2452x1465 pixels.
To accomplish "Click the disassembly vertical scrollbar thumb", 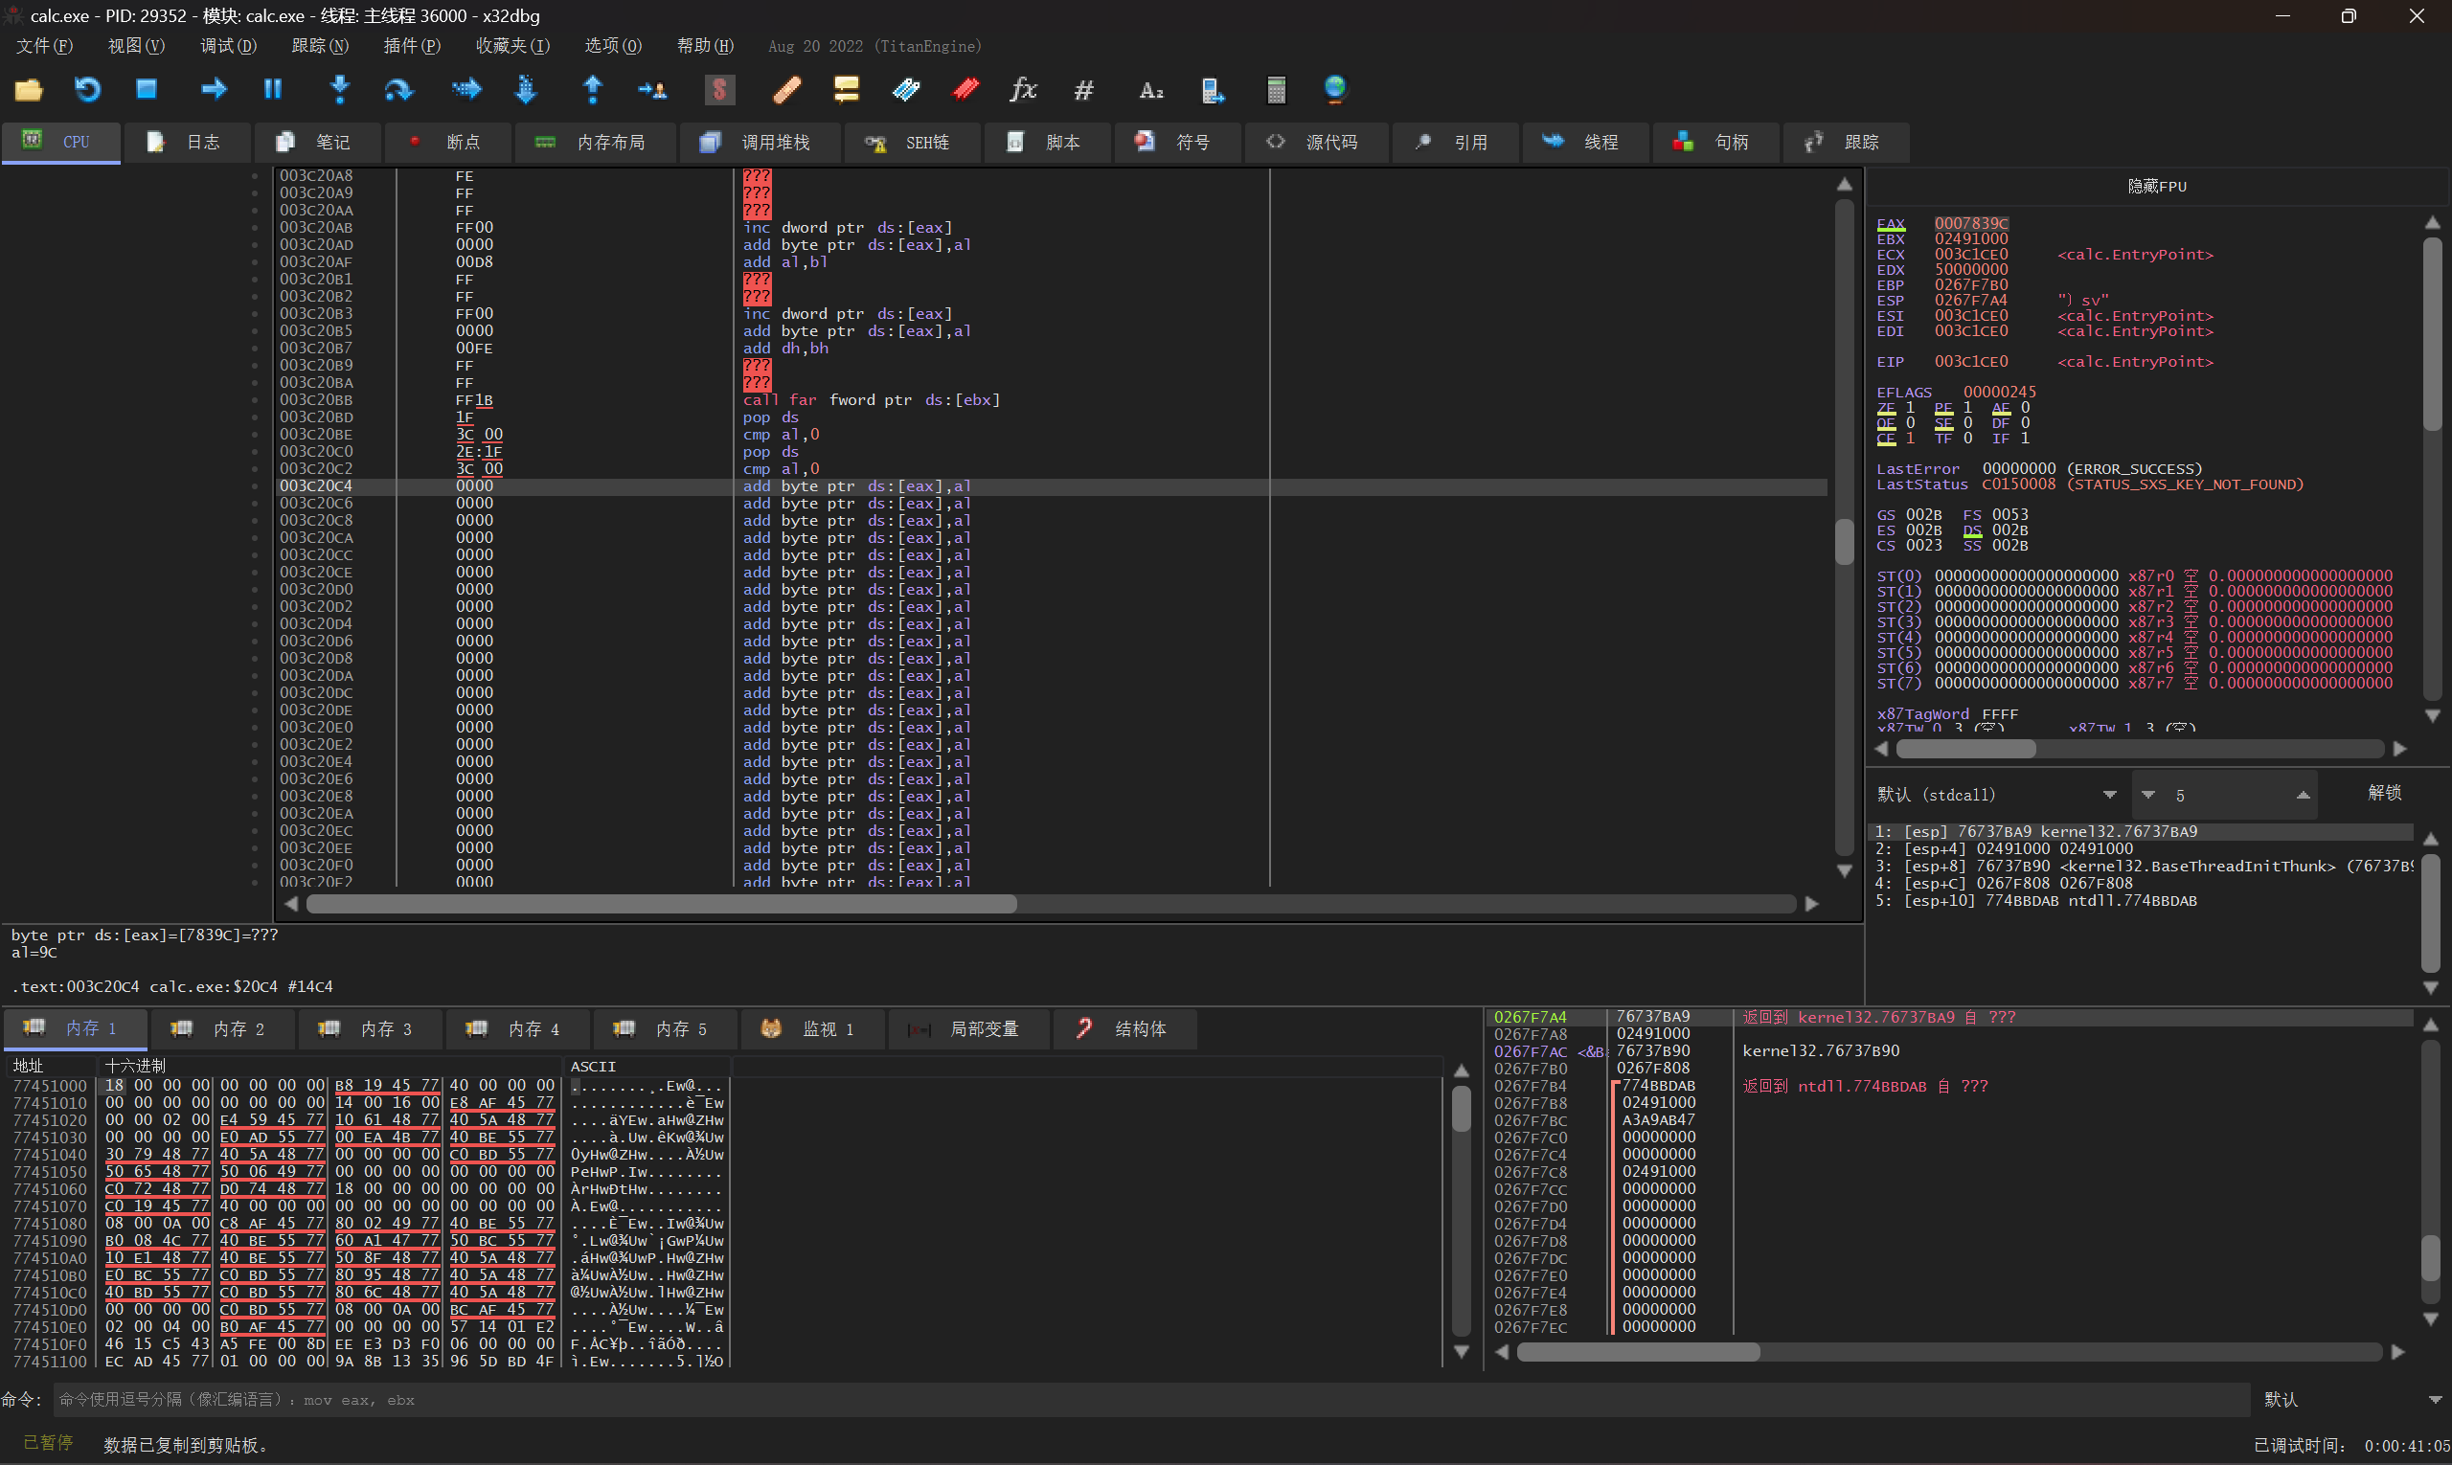I will (1844, 542).
